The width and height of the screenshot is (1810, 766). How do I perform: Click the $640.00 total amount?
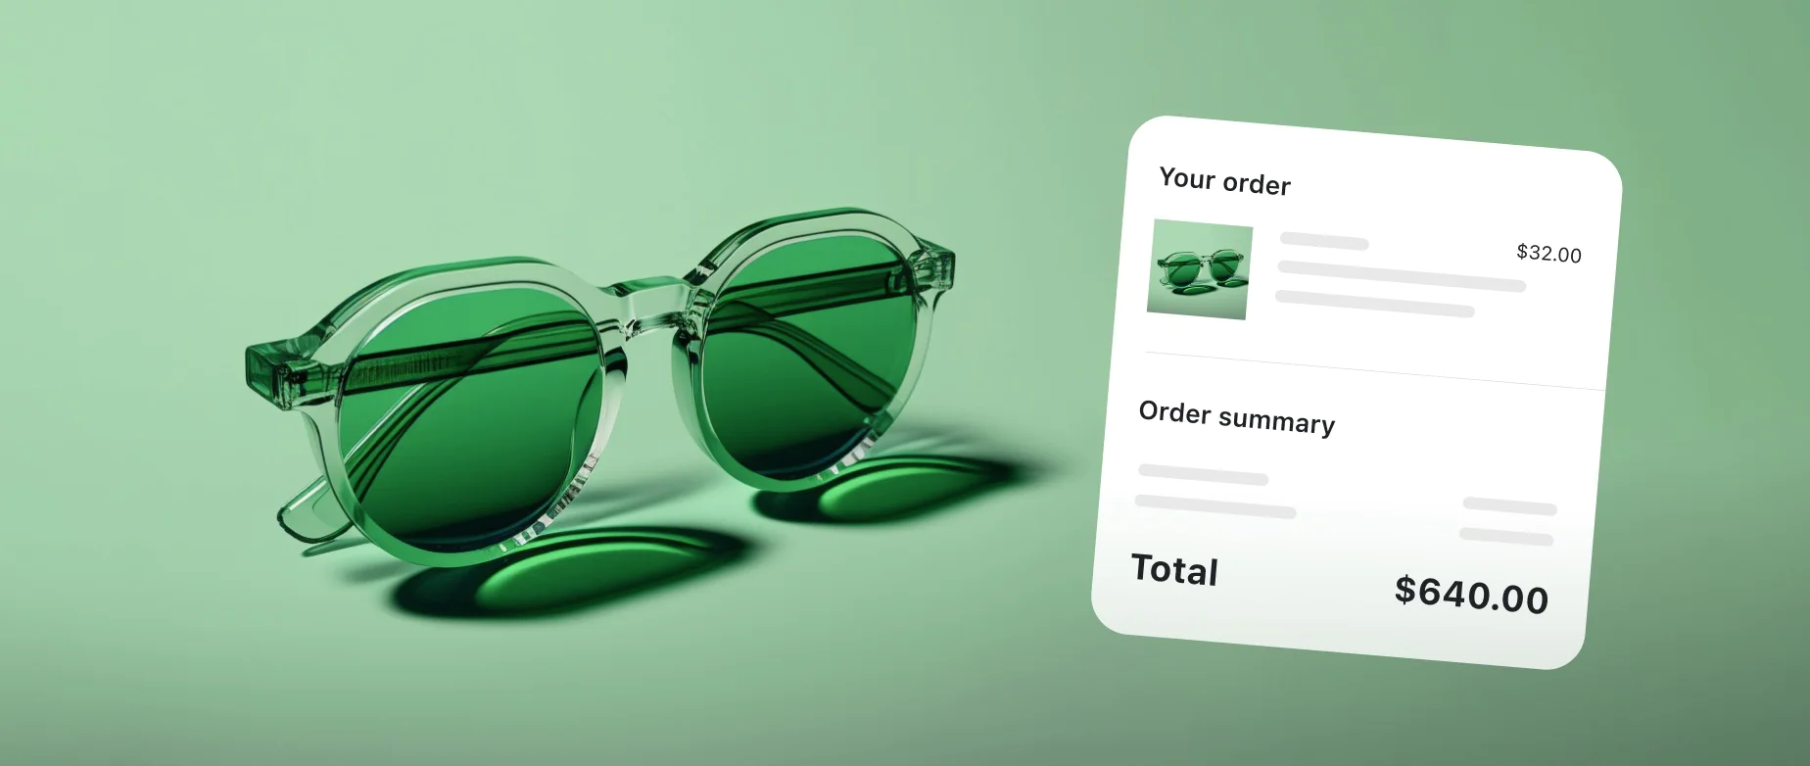tap(1471, 594)
